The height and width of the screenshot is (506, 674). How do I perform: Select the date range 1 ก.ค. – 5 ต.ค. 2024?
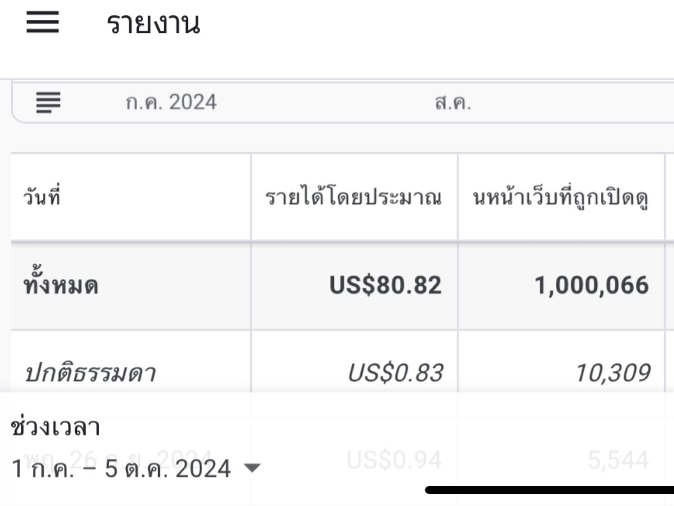[x=121, y=469]
